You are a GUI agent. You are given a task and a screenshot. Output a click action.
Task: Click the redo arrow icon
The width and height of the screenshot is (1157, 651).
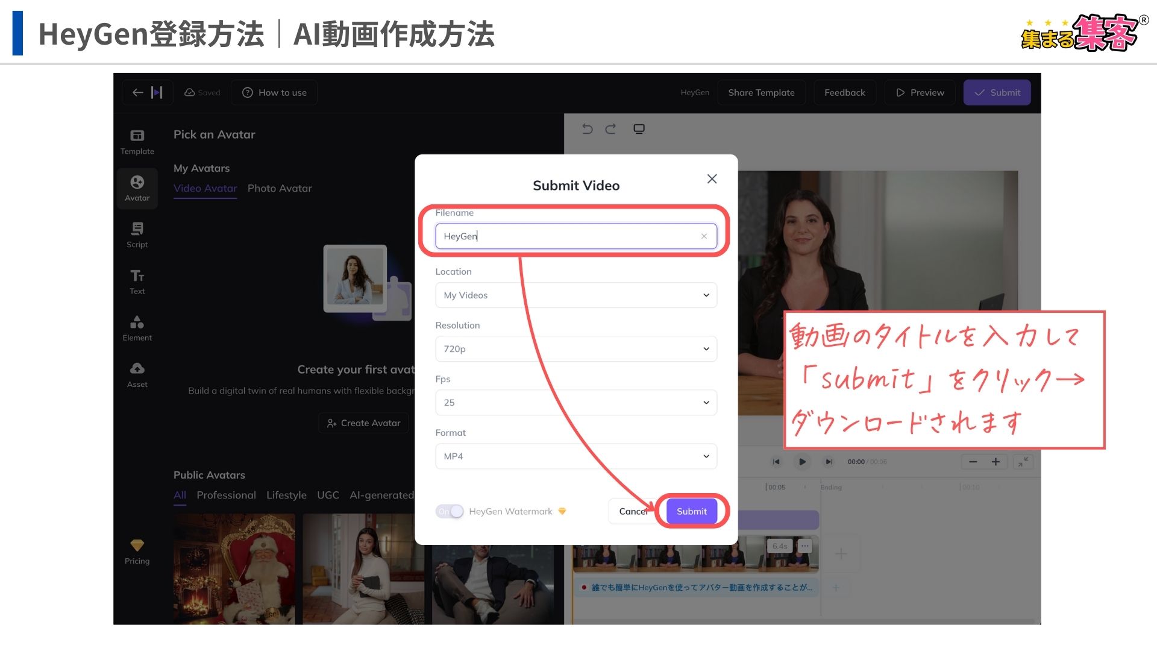coord(610,128)
